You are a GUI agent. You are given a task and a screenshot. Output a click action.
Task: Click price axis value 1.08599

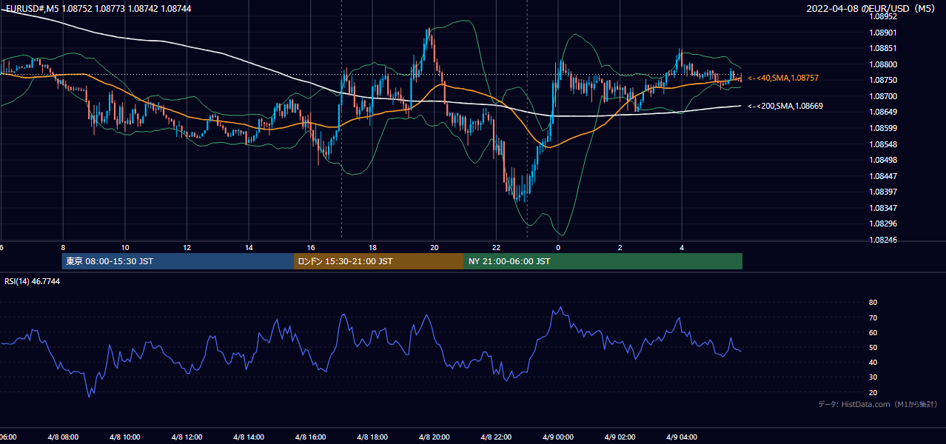coord(883,128)
